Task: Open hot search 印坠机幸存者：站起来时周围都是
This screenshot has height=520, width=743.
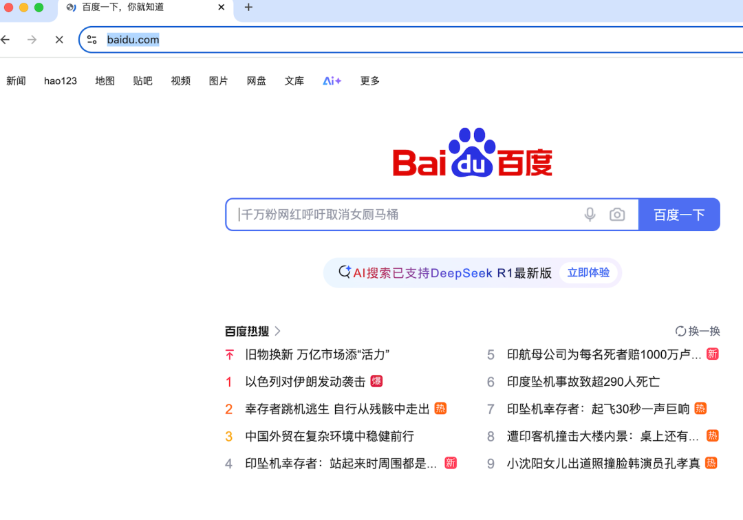Action: click(x=341, y=463)
